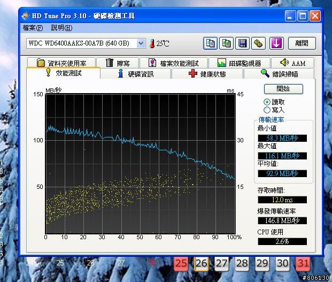Click the 離開 exit button
Image resolution: width=332 pixels, height=282 pixels.
(302, 43)
